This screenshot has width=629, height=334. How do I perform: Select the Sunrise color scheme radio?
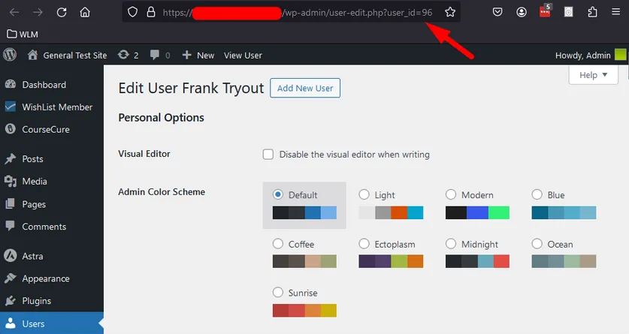pyautogui.click(x=277, y=293)
